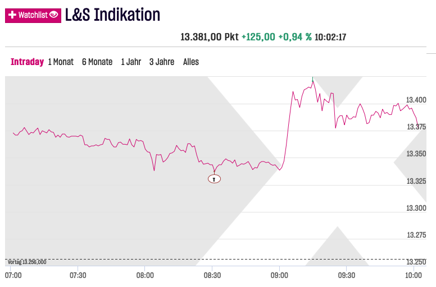
Task: Show the 6 Monate chart range
Action: coord(97,62)
